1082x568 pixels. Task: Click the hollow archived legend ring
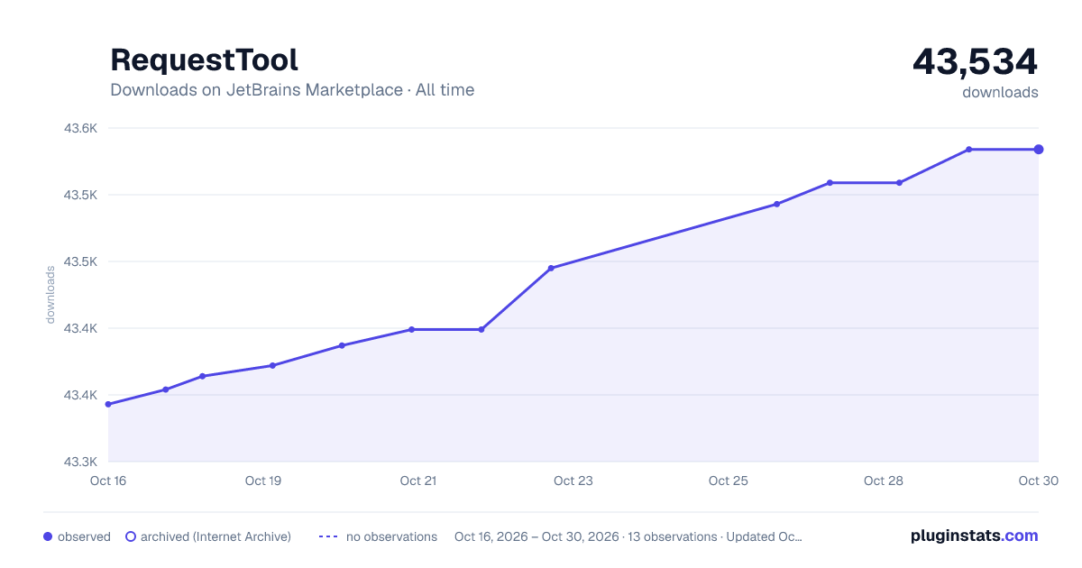click(131, 536)
